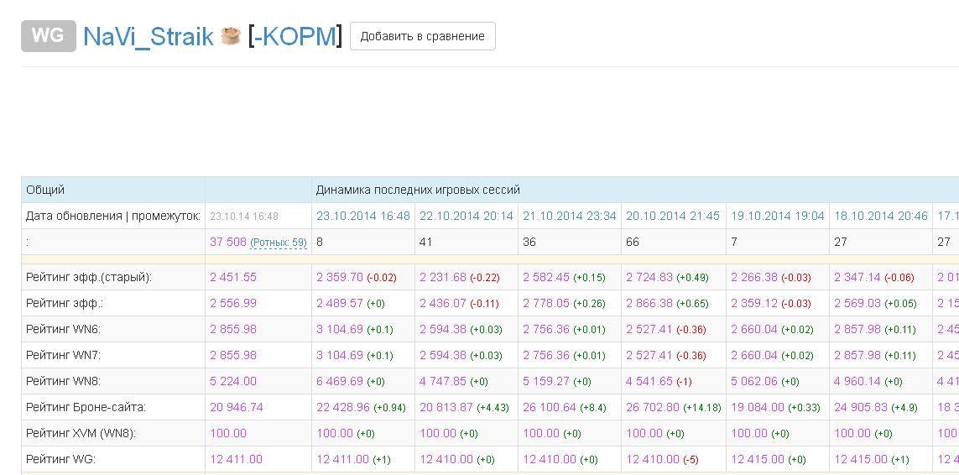959x475 pixels.
Task: Click overall efficiency value 2 556.99
Action: [x=233, y=303]
